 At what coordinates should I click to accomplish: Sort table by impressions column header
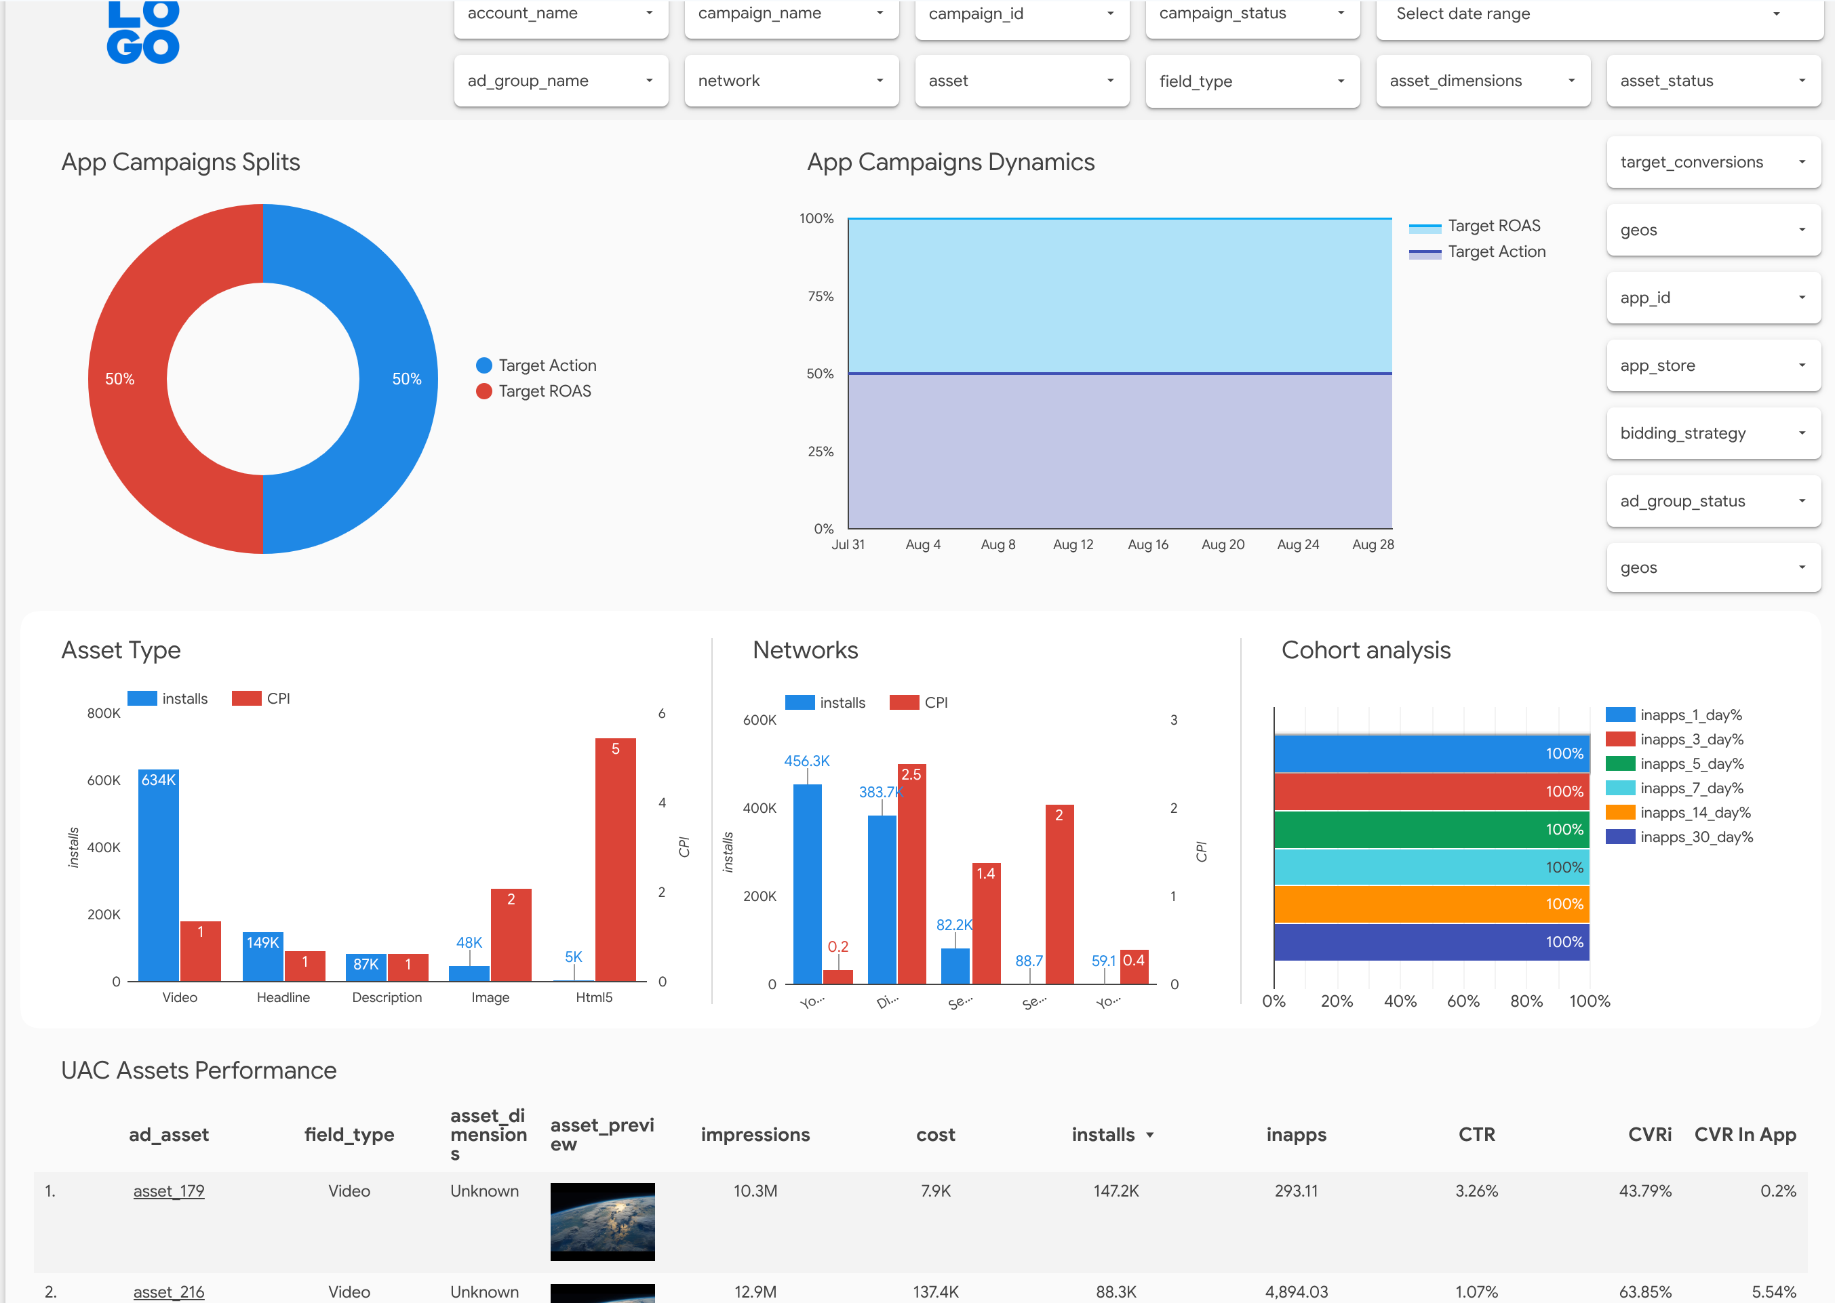pos(755,1136)
